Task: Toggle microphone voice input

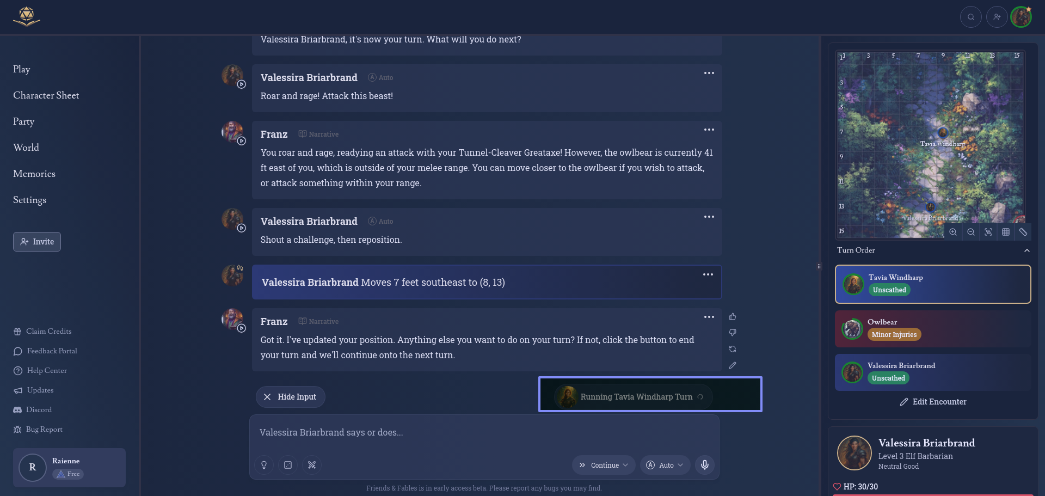Action: pyautogui.click(x=704, y=465)
